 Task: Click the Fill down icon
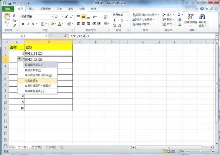[x=179, y=20]
